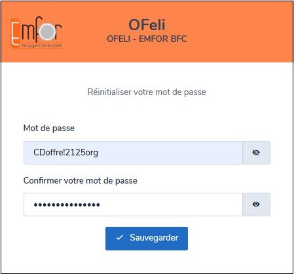Click on the CDoffre!2125org password text

[x=65, y=153]
